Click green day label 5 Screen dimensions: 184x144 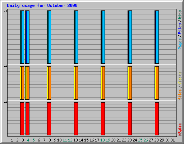coord(33,140)
